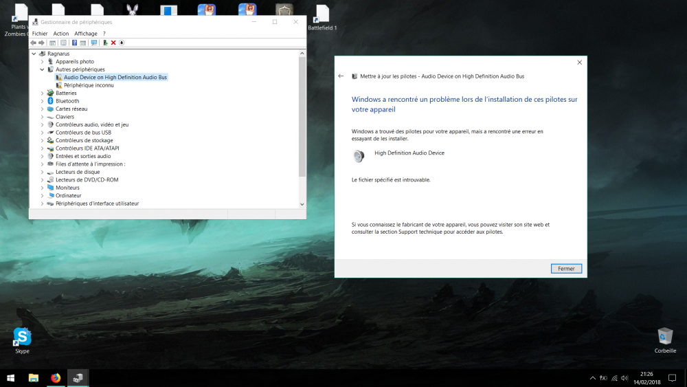The height and width of the screenshot is (387, 687).
Task: Click the Fermer button
Action: click(566, 269)
